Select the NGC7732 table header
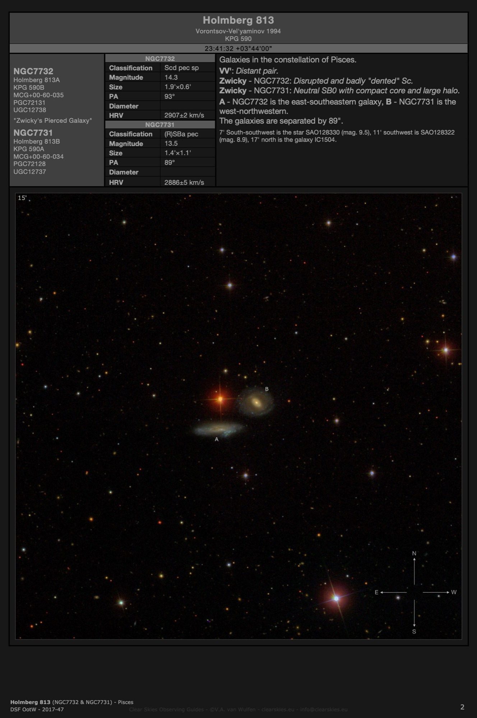Viewport: 477px width, 718px height. pos(160,59)
